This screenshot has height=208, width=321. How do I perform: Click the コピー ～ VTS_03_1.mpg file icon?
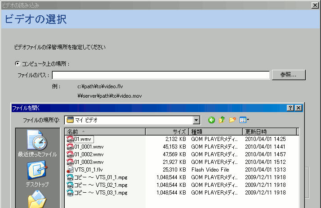[70, 193]
